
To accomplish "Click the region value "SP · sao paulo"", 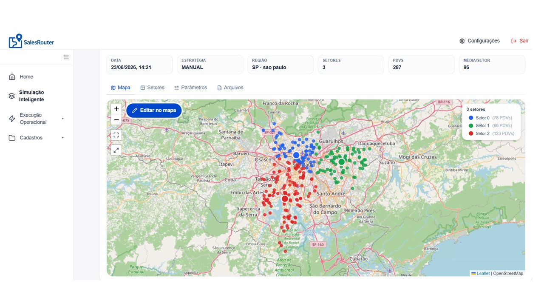I will (269, 68).
